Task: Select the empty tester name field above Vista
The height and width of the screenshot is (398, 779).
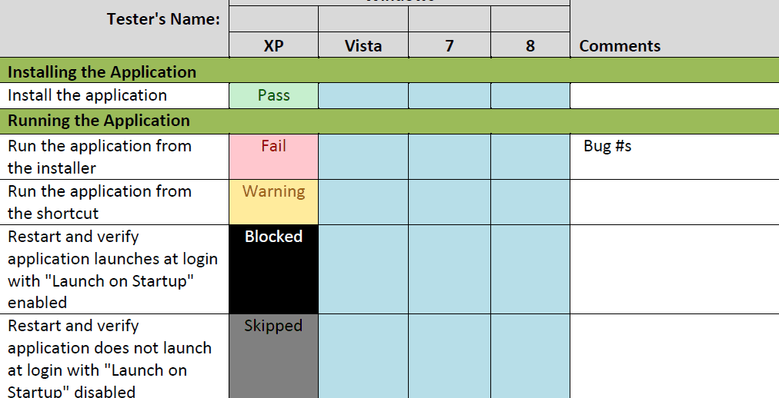Action: (x=363, y=19)
